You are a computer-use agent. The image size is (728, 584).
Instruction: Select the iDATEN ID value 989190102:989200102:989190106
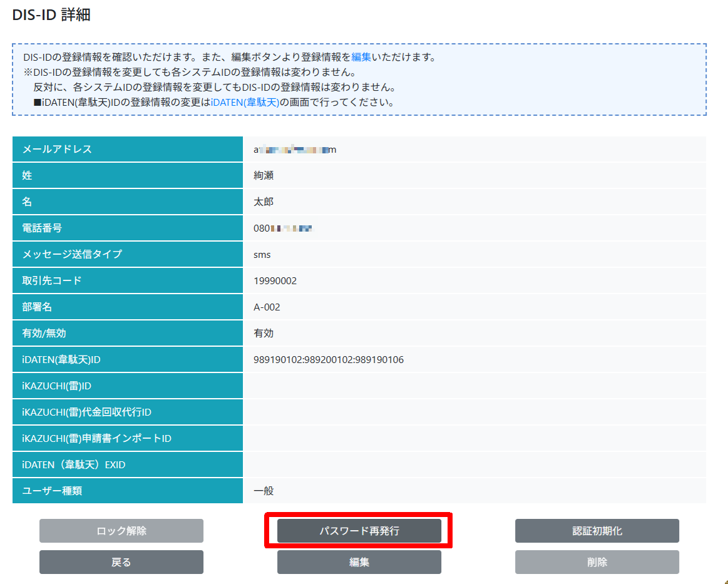click(329, 360)
